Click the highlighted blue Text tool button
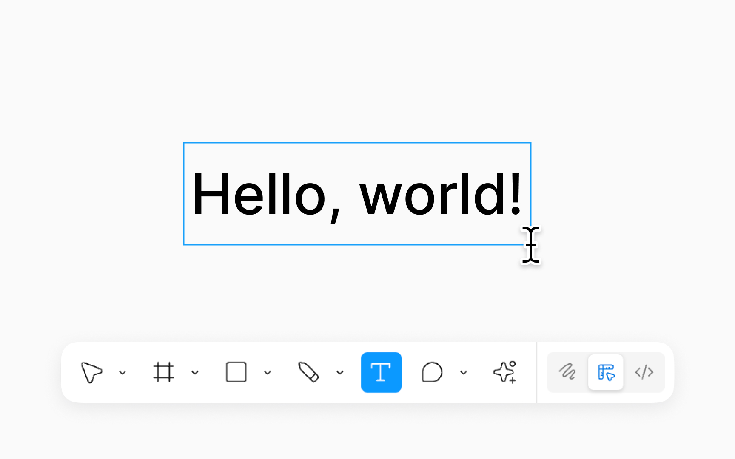 [381, 372]
